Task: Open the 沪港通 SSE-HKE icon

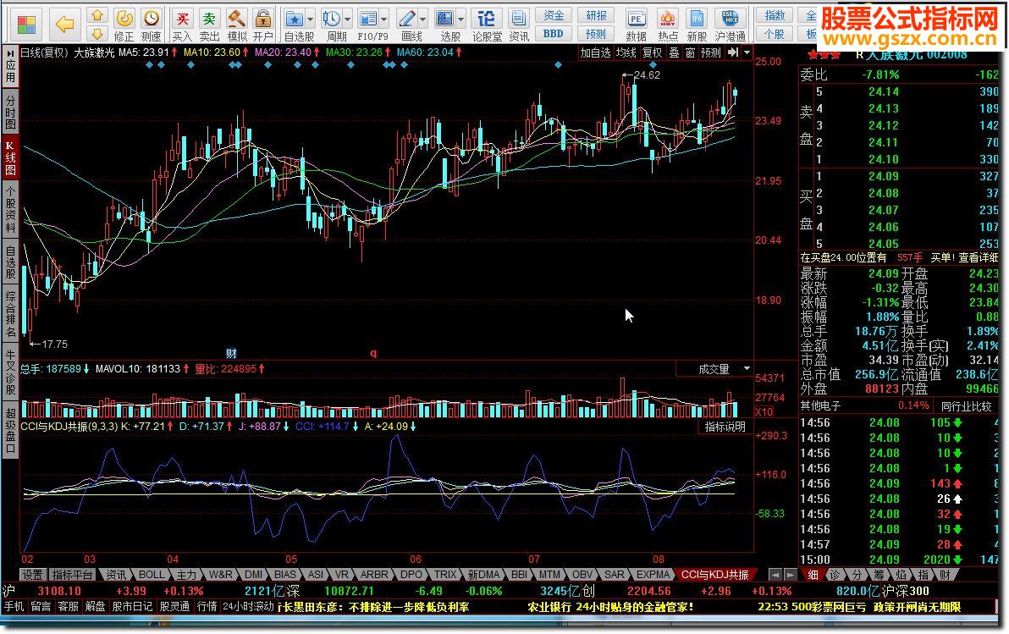Action: 730,19
